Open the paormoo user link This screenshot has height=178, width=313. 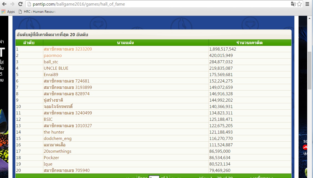pyautogui.click(x=53, y=56)
